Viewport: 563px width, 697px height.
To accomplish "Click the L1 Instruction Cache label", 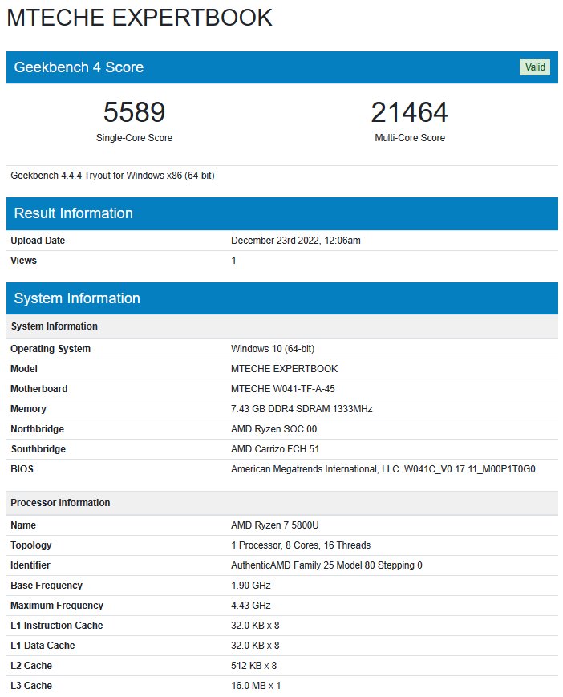I will [57, 626].
